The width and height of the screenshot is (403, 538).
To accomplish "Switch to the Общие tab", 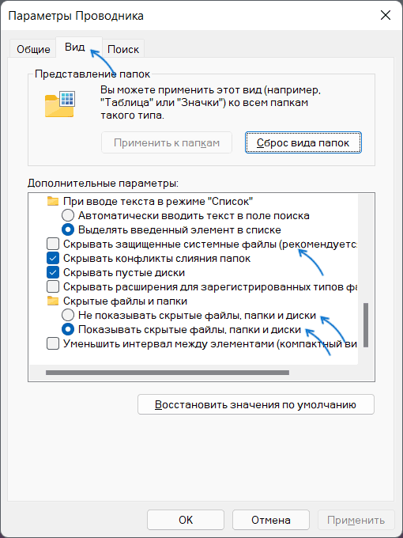I will click(33, 49).
